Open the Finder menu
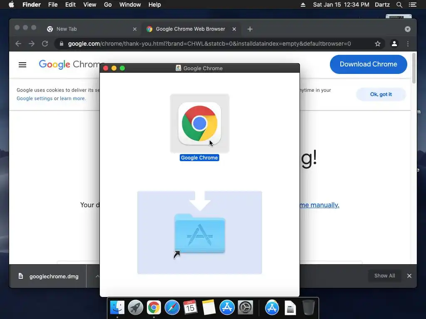Screen dimensions: 426x319 click(32, 5)
